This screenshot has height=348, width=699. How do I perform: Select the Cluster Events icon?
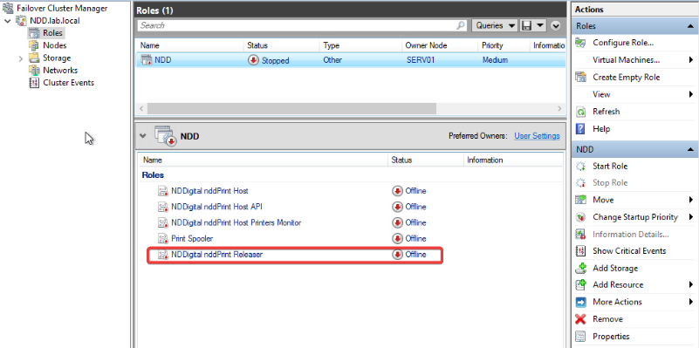pos(34,83)
